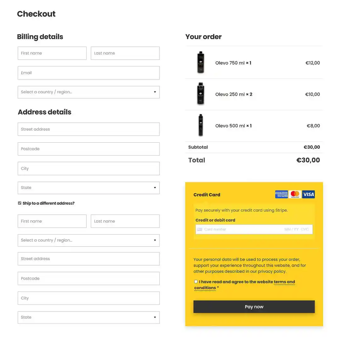
Task: Open the Olevo 750 ml bottle thumbnail
Action: coord(201,62)
